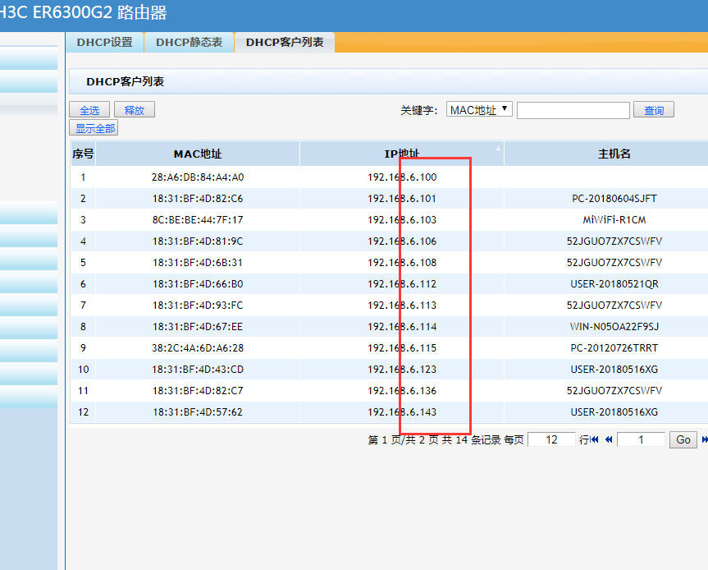This screenshot has width=708, height=570.
Task: Open the DHCP静态表 tab
Action: [189, 42]
